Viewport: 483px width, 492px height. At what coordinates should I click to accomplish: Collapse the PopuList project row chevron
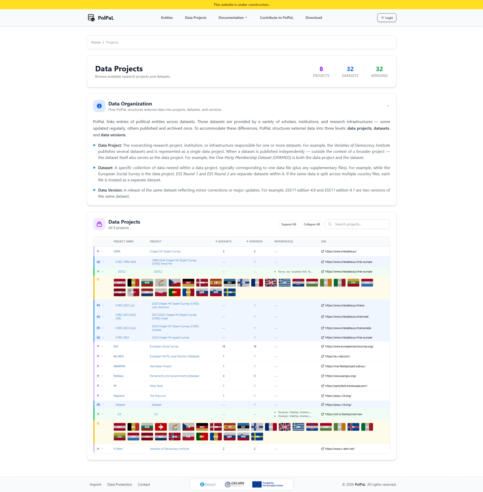pyautogui.click(x=102, y=396)
